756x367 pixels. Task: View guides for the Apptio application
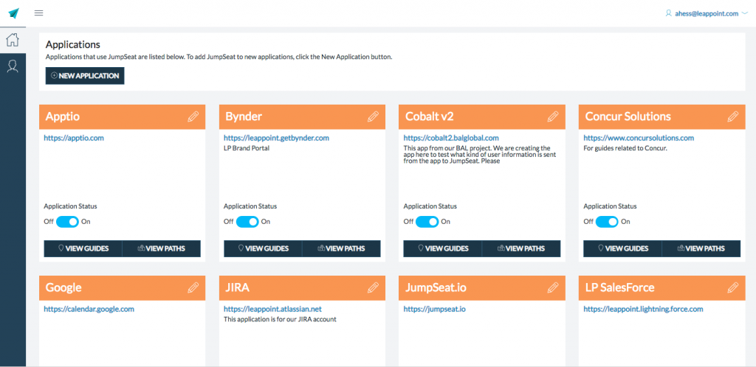pyautogui.click(x=83, y=248)
